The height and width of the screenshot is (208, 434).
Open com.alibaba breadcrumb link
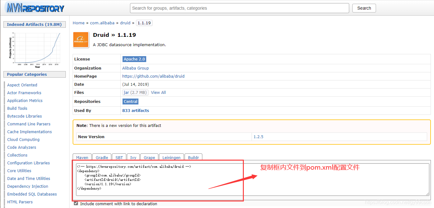pos(102,23)
